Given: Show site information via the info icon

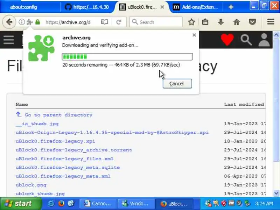Looking at the screenshot, I should click(22, 22).
